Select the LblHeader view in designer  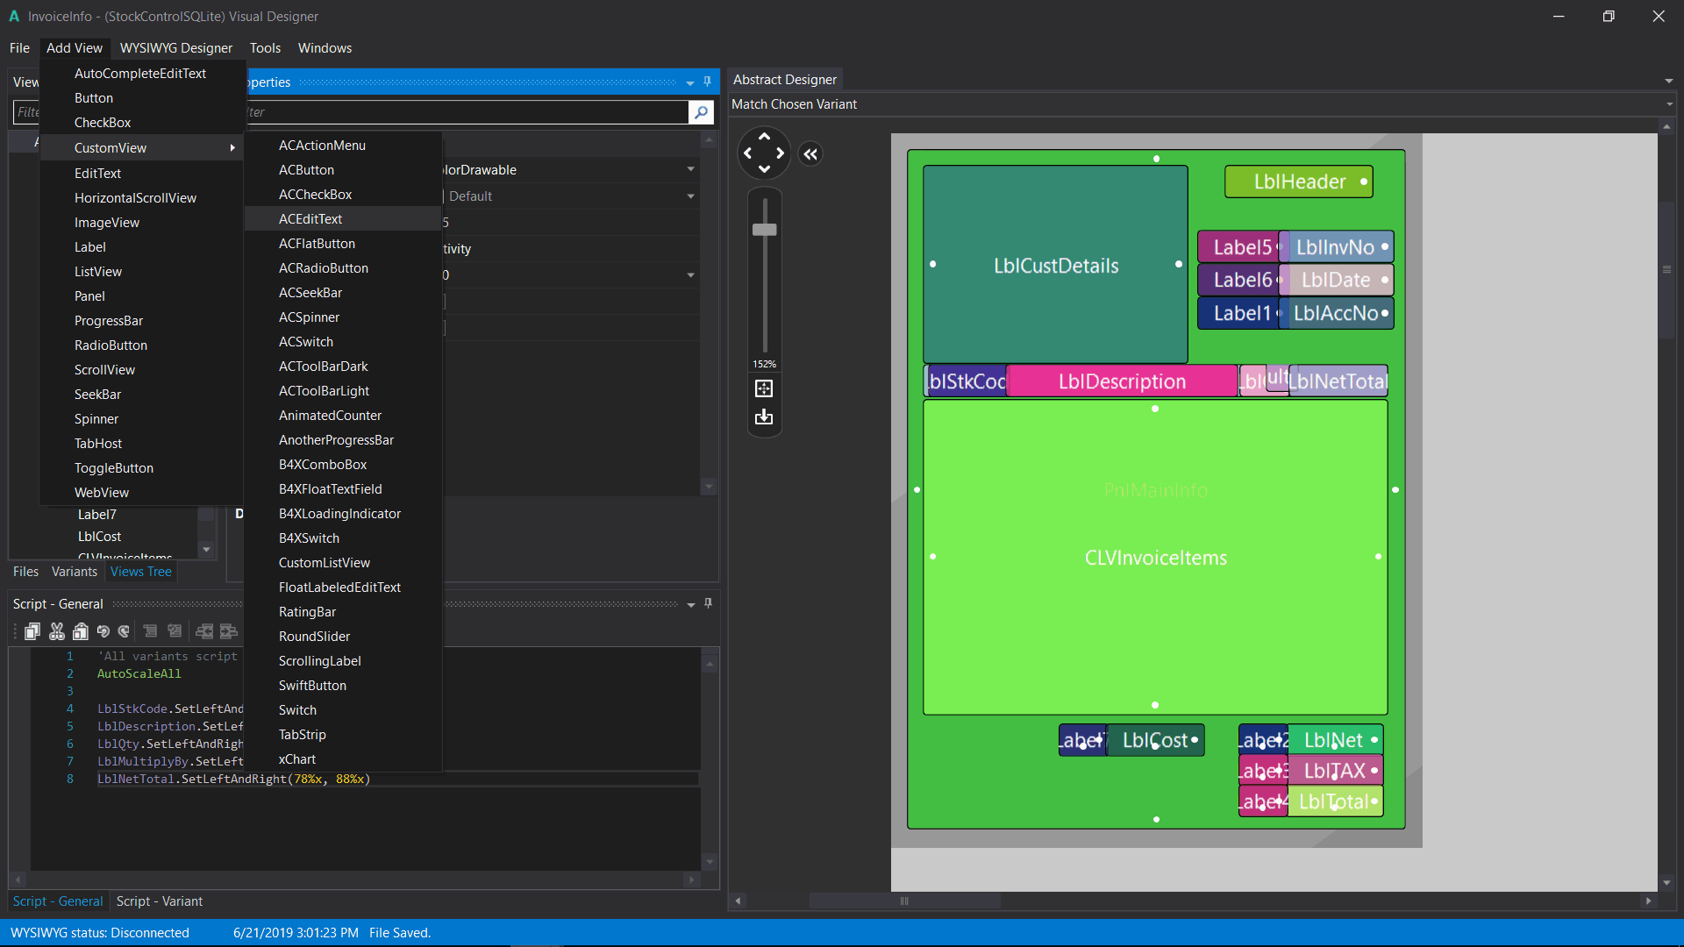[1299, 182]
